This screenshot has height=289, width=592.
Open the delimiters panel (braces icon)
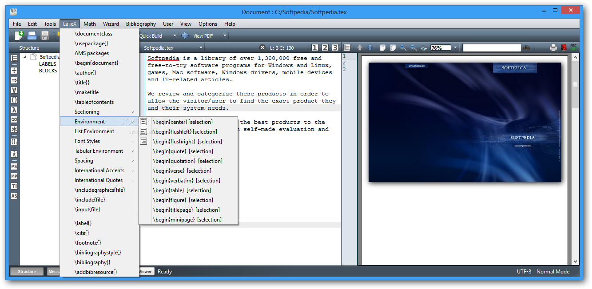[x=14, y=100]
